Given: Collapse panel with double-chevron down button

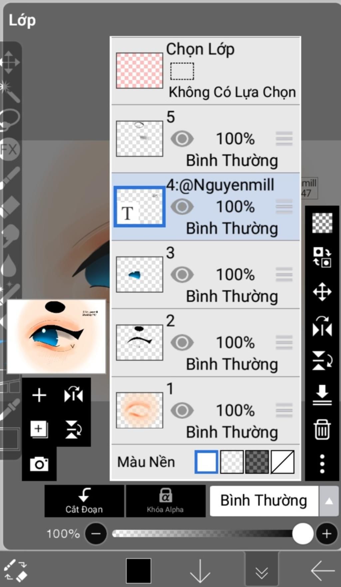Looking at the screenshot, I should coord(262,572).
